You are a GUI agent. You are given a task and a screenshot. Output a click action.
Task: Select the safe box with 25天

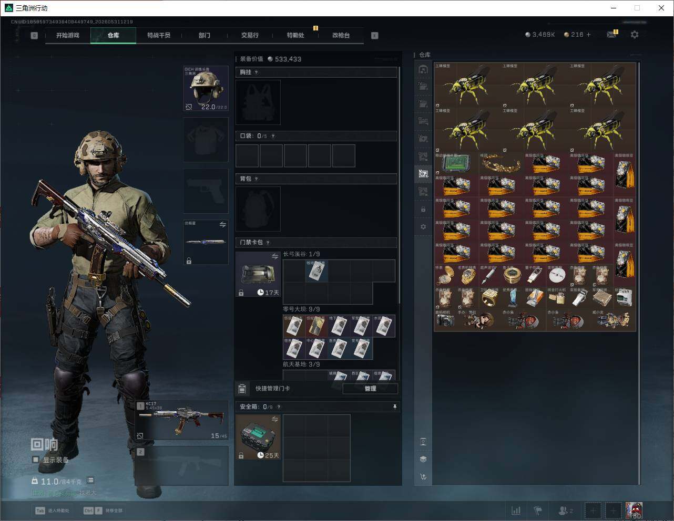(x=258, y=437)
